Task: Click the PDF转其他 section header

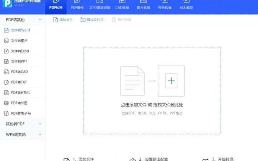Action: click(x=23, y=20)
